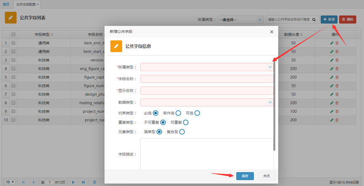Select the 必选 constraint radio button
Viewport: 364px width, 186px height.
click(x=156, y=113)
